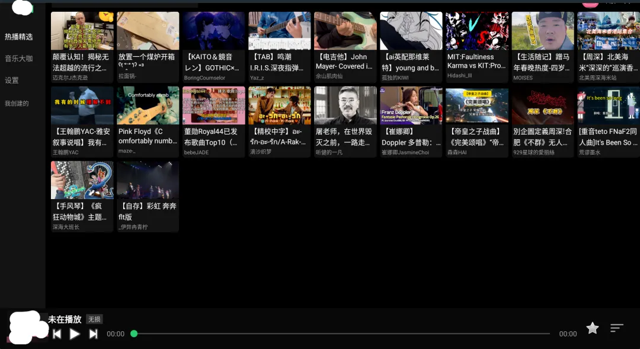
Task: Click uploader name 王翰鹏YAC
Action: 66,152
